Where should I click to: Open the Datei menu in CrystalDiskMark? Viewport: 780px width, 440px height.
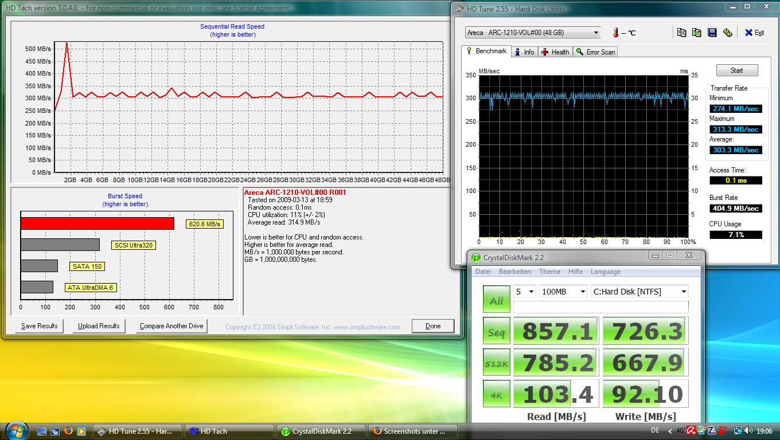tap(483, 272)
